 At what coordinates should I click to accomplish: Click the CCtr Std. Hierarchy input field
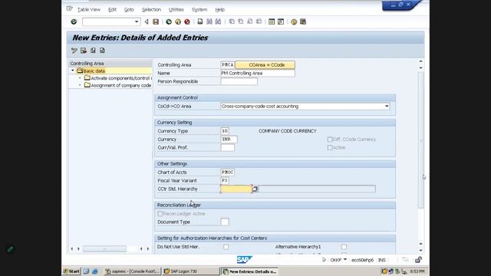point(236,189)
